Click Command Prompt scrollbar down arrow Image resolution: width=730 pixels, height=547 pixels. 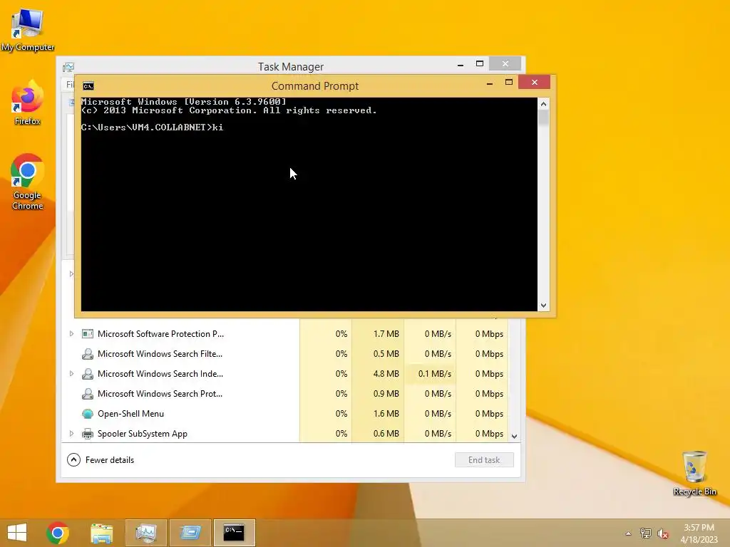coord(543,306)
